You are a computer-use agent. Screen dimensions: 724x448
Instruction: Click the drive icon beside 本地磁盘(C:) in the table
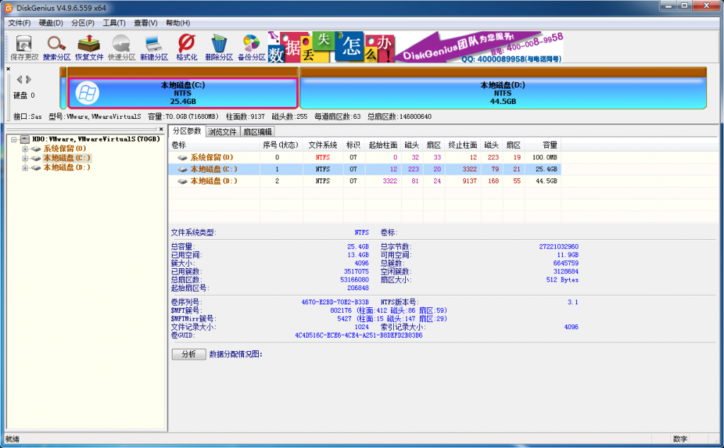pos(182,170)
